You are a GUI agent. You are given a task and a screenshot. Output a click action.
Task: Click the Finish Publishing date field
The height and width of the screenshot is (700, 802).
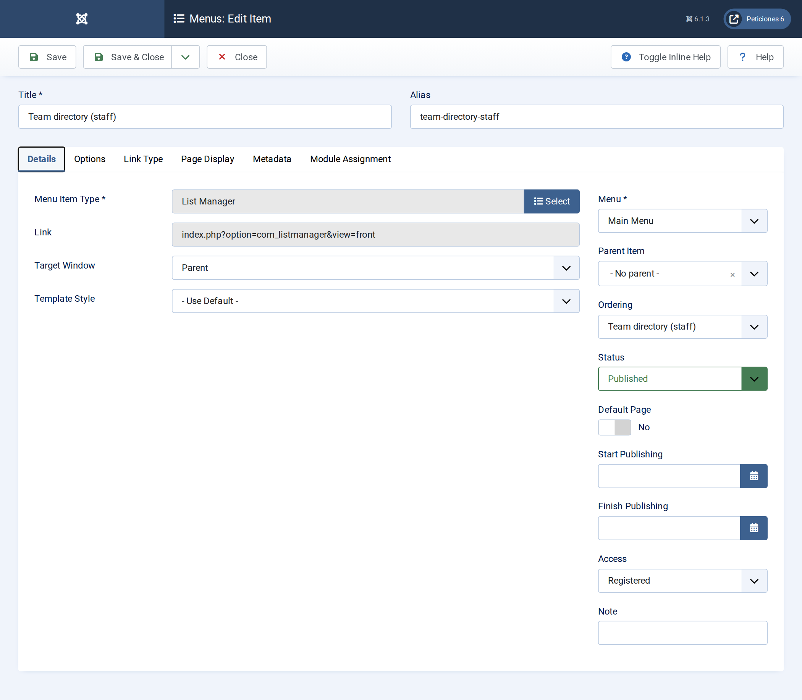pos(669,528)
